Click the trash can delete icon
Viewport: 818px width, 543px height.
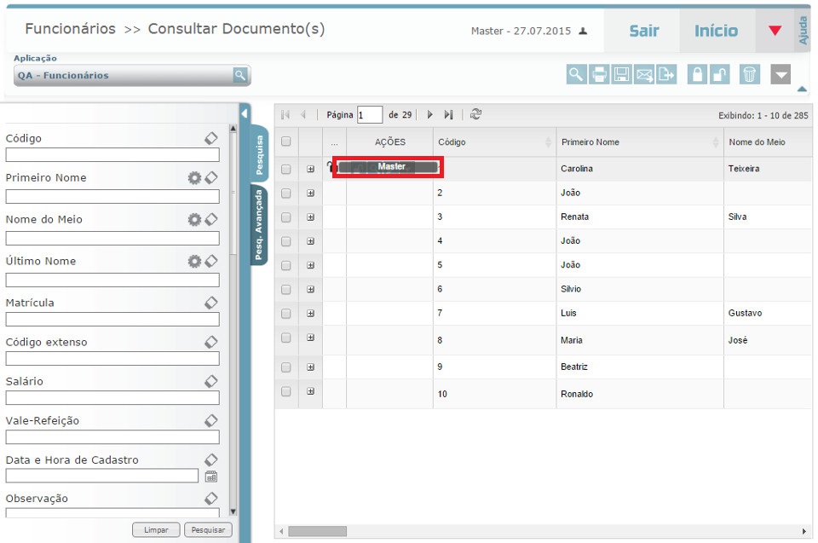pyautogui.click(x=749, y=74)
